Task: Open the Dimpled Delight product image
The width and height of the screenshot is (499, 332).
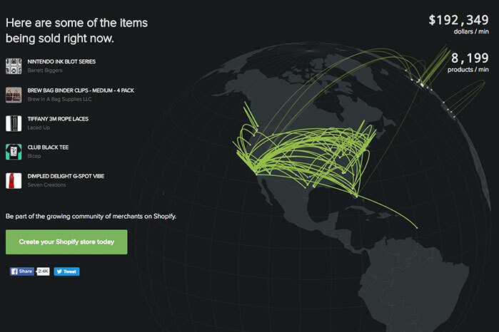Action: [x=14, y=181]
